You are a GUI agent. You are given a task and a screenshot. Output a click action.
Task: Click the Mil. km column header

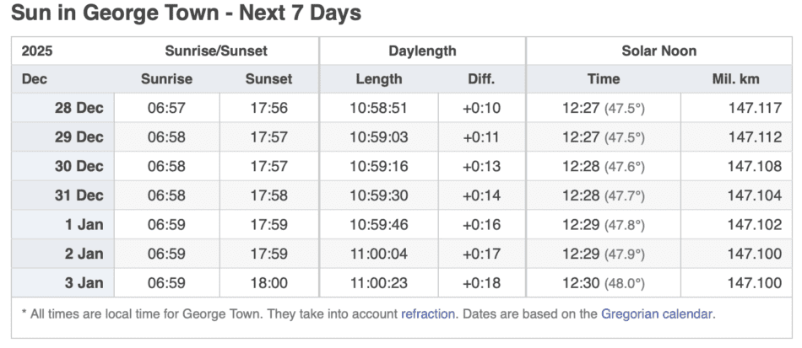[x=735, y=79]
